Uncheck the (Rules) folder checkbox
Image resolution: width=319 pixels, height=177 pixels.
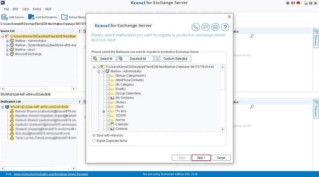108,102
